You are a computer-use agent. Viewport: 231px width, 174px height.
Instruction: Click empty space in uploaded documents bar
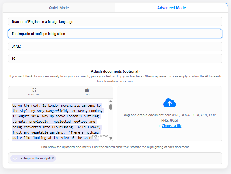(x=137, y=158)
